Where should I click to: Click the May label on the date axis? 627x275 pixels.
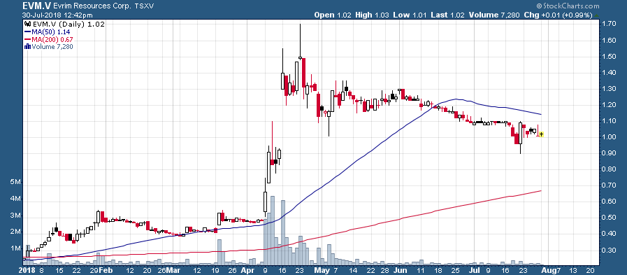pos(322,270)
